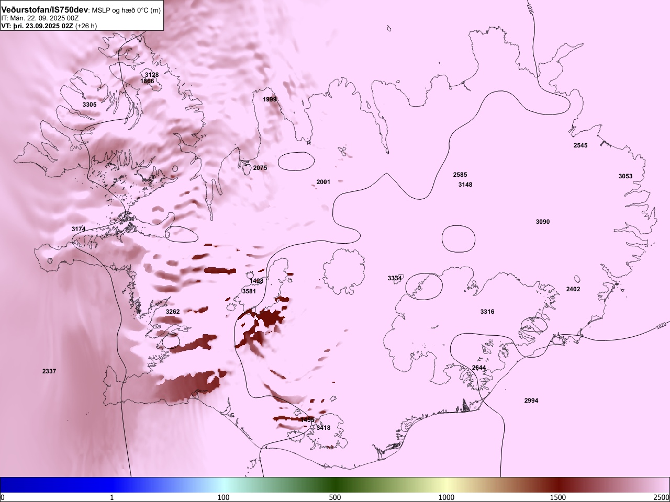This screenshot has height=502, width=670.
Task: Click the map value 2644
Action: (x=479, y=368)
